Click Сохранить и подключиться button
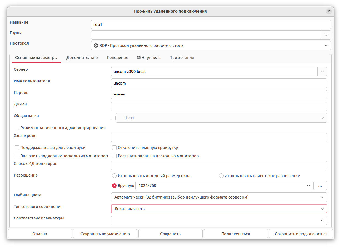This screenshot has height=247, width=341. (301, 234)
